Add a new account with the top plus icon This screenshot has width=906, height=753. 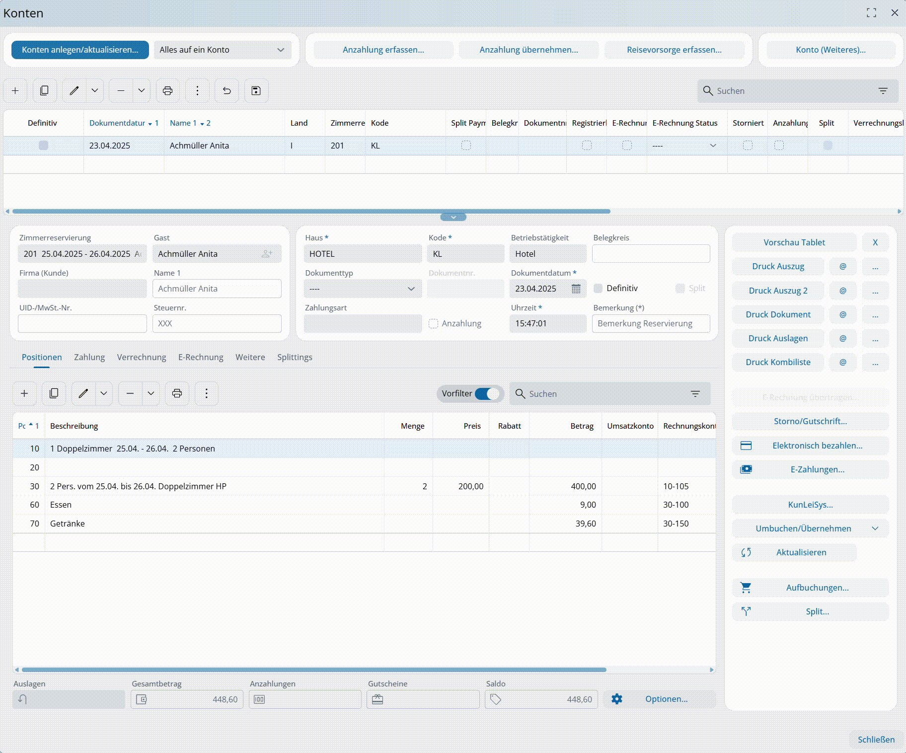coord(15,91)
